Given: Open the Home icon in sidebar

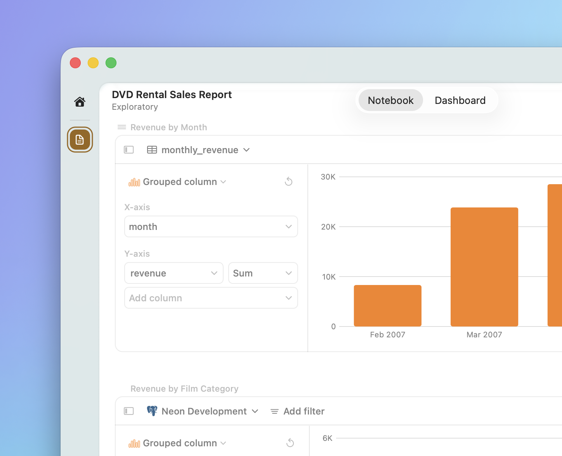Looking at the screenshot, I should point(80,102).
